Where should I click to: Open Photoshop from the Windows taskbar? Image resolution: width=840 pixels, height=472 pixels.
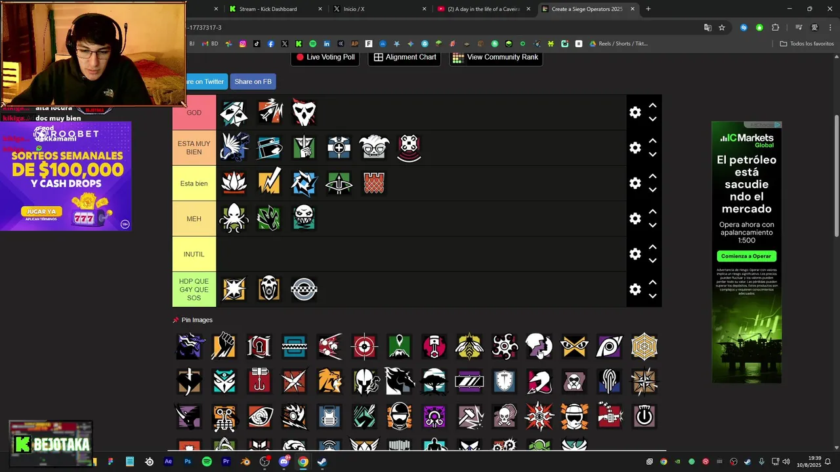click(188, 462)
